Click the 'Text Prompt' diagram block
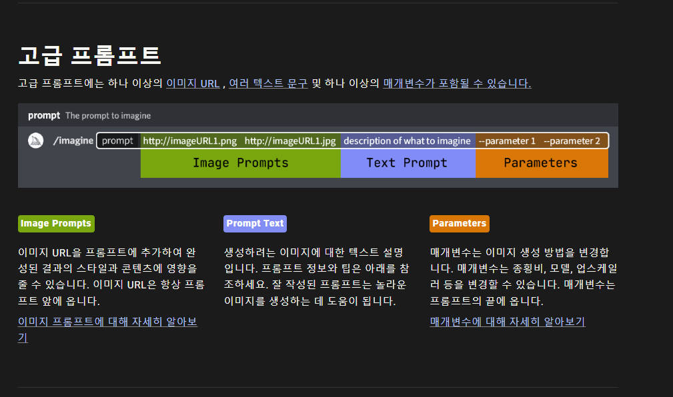The height and width of the screenshot is (397, 673). (x=408, y=163)
